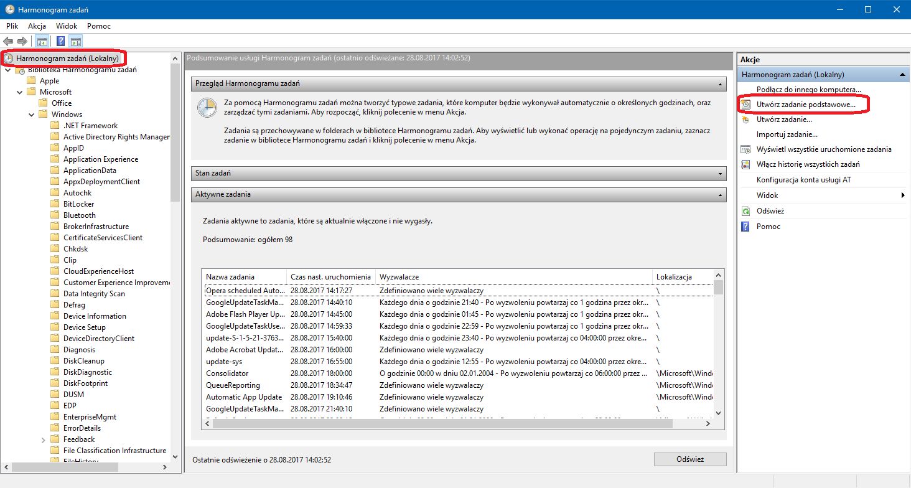Click the Defrag folder icon
Viewport: 911px width, 488px height.
click(x=55, y=304)
